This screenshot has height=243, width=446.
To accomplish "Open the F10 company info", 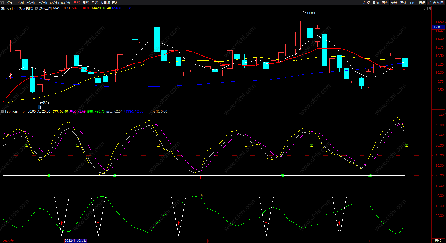I will point(413,3).
